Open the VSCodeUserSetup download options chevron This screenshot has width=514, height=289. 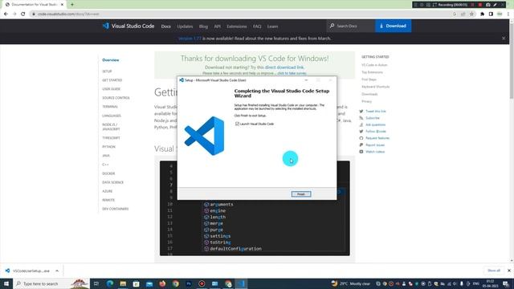(57, 271)
